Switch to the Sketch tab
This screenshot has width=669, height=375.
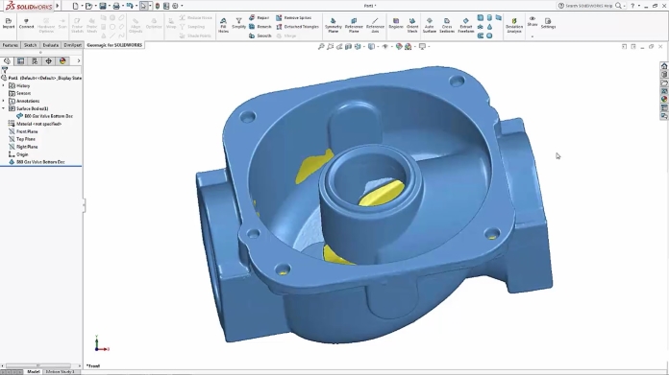point(30,45)
